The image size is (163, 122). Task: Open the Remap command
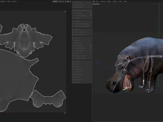[82, 82]
